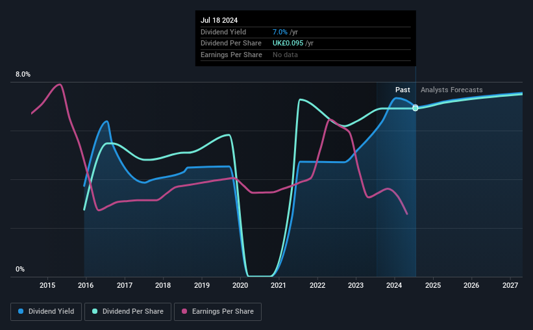
Task: Toggle the Dividend Per Share legend button
Action: 128,312
